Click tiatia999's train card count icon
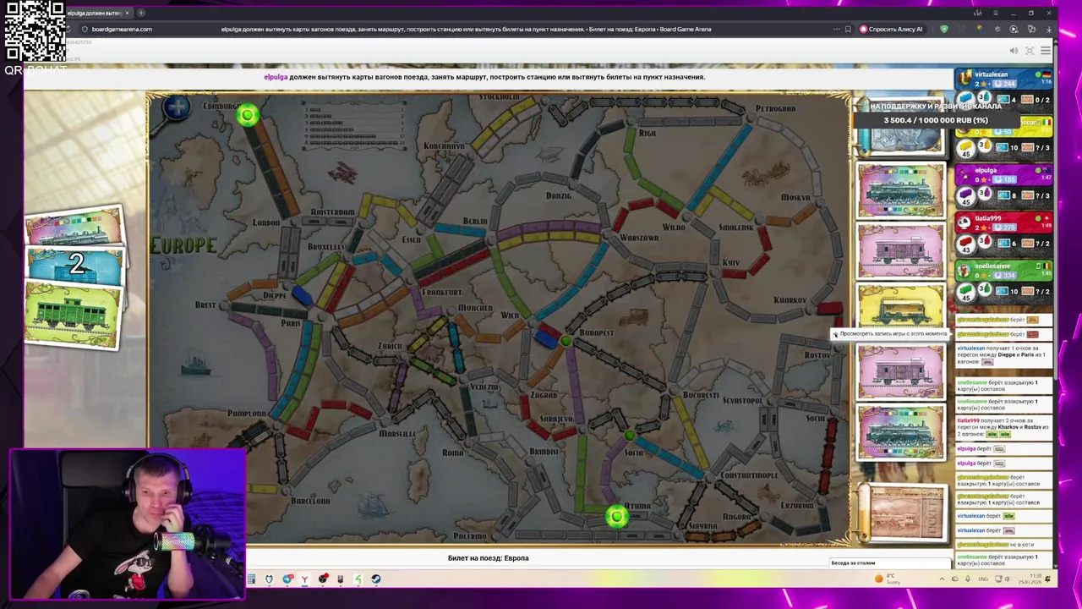The width and height of the screenshot is (1082, 609). [1004, 243]
